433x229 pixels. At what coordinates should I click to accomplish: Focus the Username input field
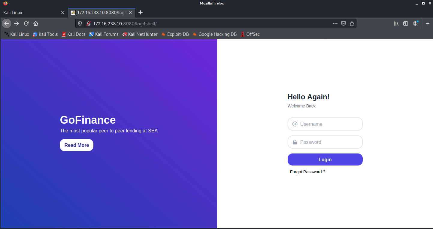(329, 124)
